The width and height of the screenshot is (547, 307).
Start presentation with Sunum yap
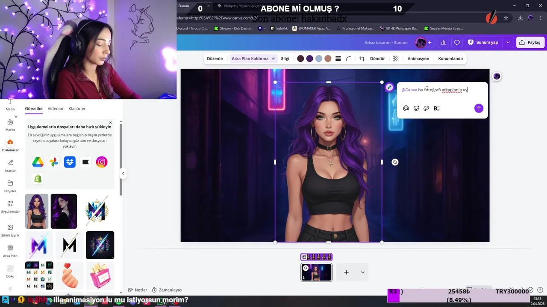coord(484,42)
